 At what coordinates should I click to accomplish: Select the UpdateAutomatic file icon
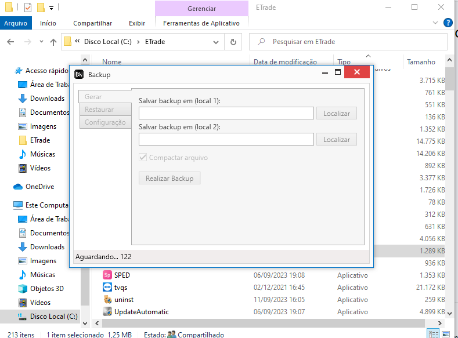(x=107, y=312)
